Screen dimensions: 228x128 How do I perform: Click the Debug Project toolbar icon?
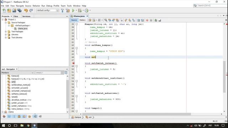coord(80,10)
